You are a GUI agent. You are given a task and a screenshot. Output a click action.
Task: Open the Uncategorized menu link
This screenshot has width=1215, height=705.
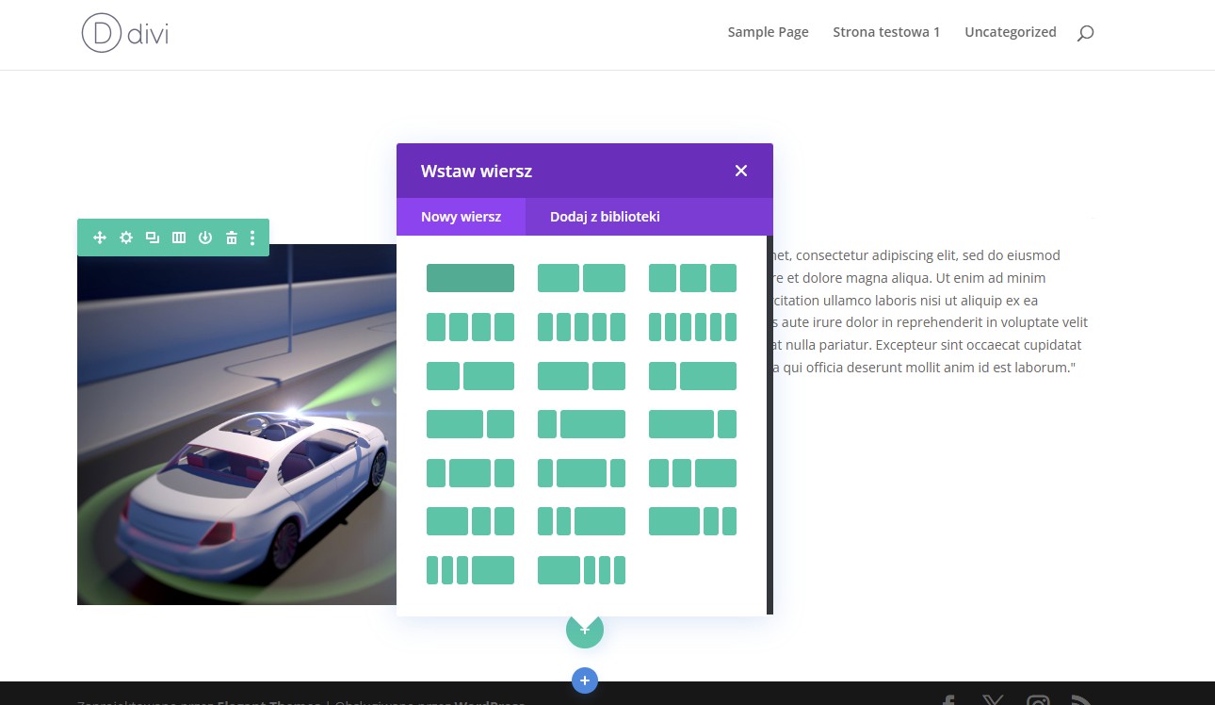coord(1010,32)
